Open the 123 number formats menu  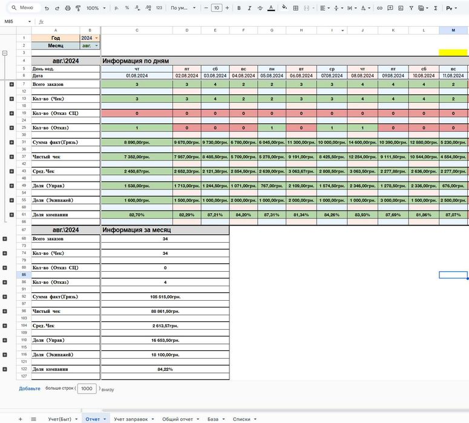pyautogui.click(x=159, y=8)
